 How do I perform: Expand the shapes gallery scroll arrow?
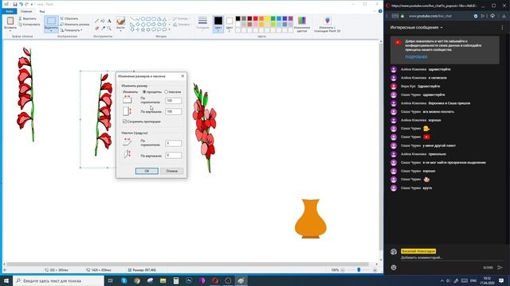tap(170, 30)
